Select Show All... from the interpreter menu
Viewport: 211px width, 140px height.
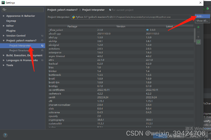202,21
